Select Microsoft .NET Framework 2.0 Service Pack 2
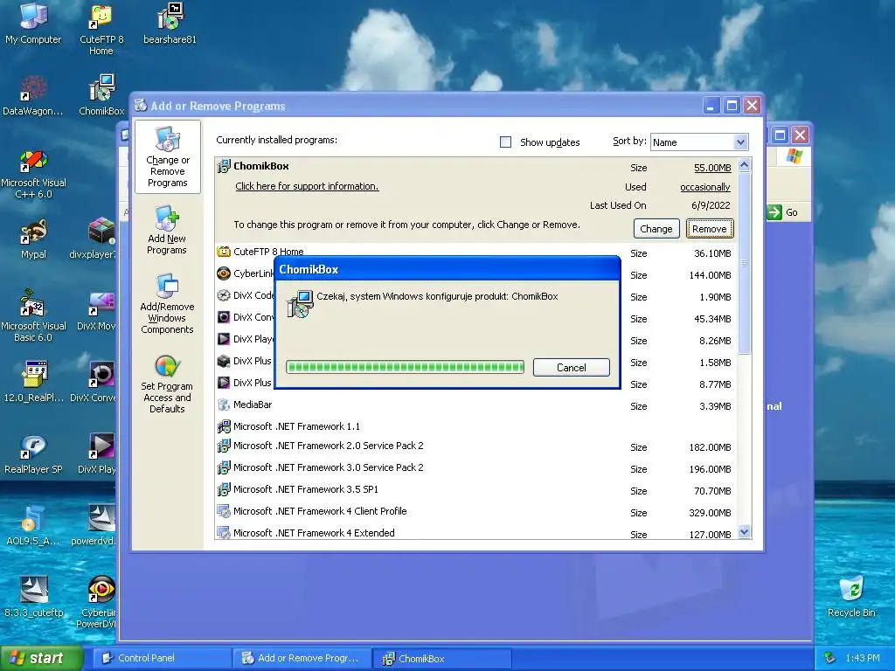This screenshot has width=895, height=671. tap(329, 446)
